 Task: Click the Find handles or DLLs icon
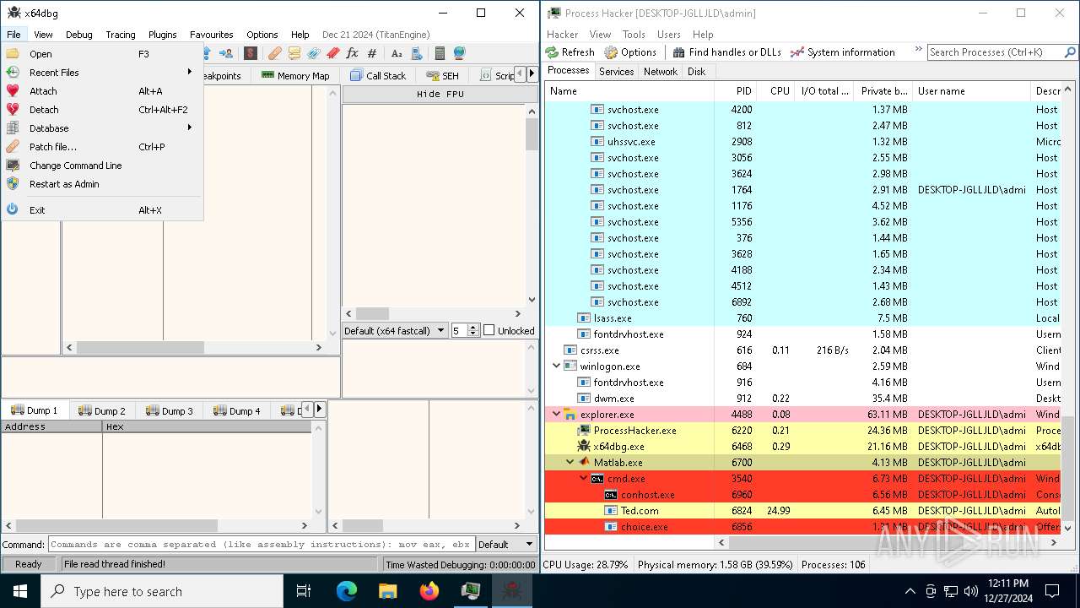(678, 52)
